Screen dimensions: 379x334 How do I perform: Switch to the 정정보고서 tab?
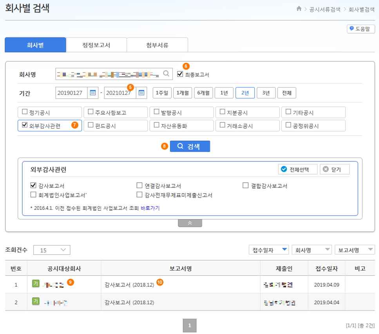[x=96, y=45]
